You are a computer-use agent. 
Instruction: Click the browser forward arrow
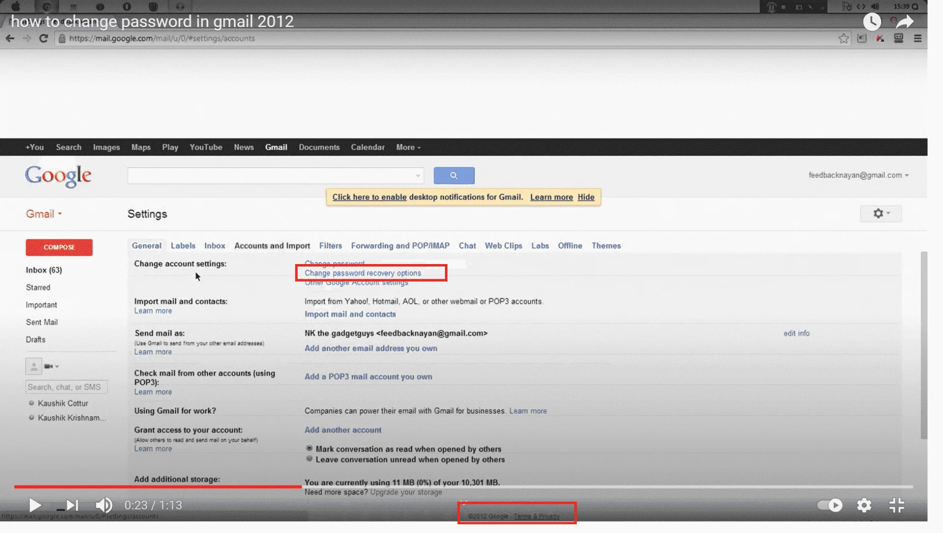pos(27,38)
